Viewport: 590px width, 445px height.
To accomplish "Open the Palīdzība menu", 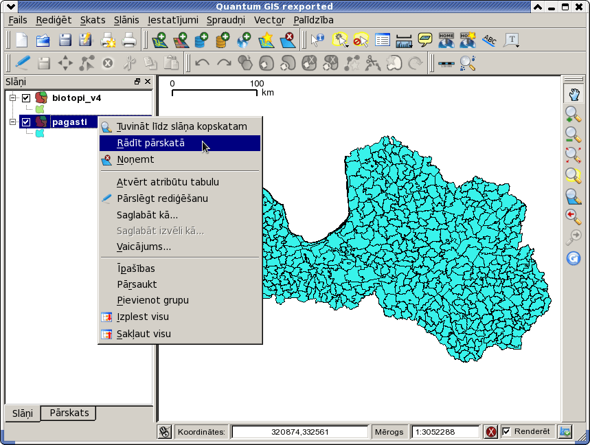I will pos(313,20).
